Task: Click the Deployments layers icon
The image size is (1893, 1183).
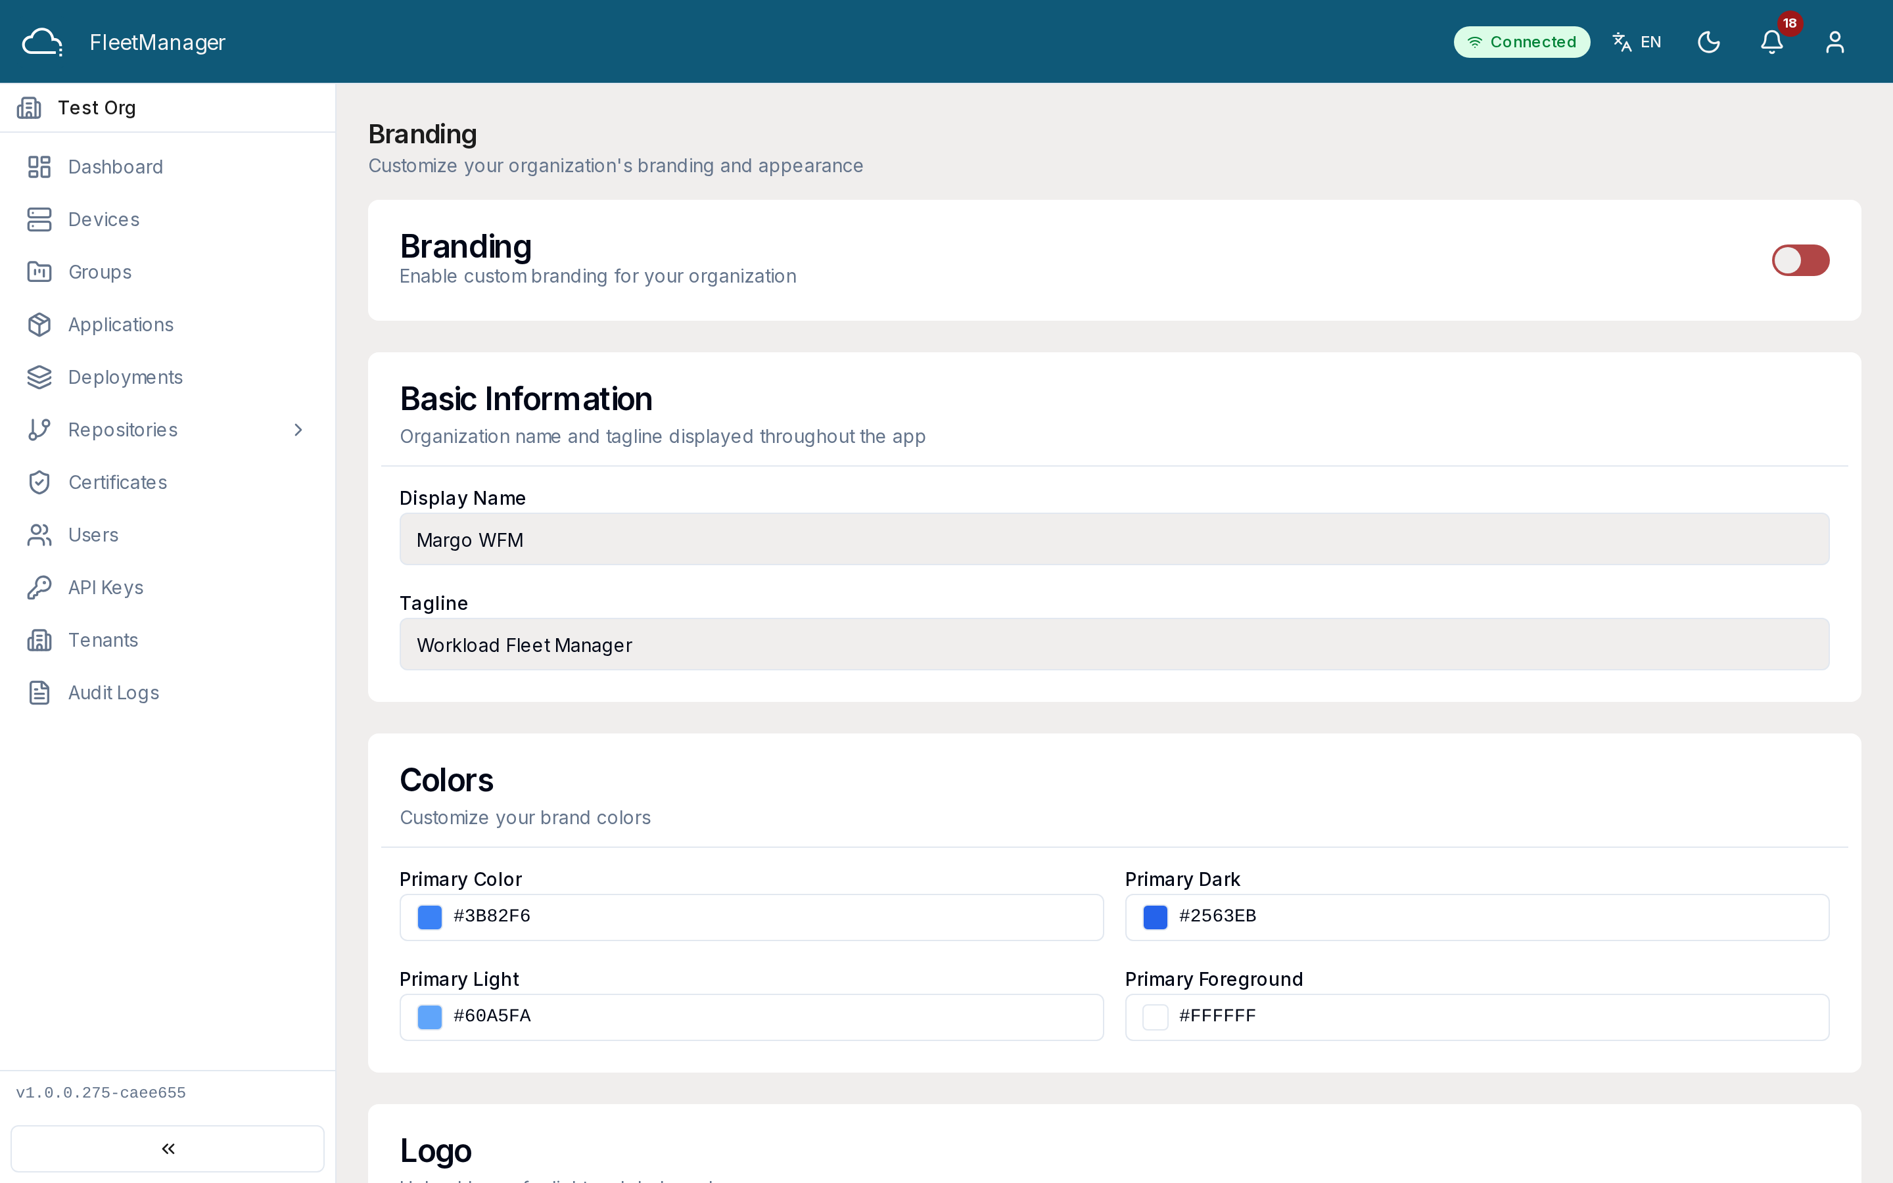Action: (x=39, y=377)
